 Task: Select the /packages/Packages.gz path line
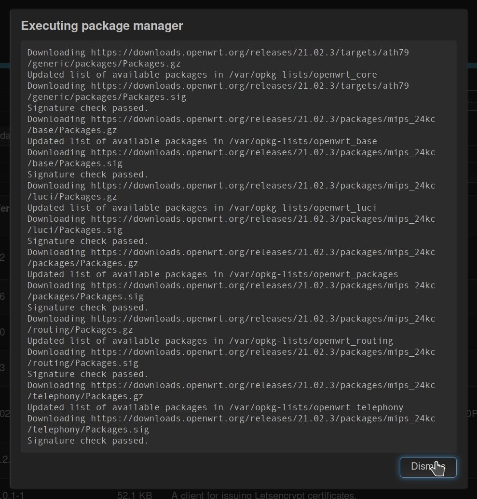tap(82, 263)
